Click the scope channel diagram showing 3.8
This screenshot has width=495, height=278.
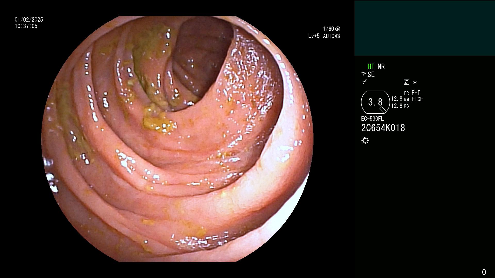[375, 102]
